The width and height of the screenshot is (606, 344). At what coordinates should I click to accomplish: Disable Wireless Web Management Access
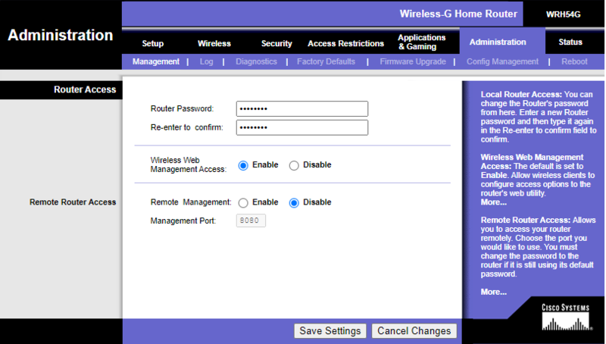click(294, 165)
